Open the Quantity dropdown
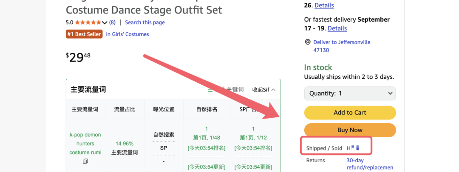This screenshot has width=459, height=172. click(x=350, y=94)
